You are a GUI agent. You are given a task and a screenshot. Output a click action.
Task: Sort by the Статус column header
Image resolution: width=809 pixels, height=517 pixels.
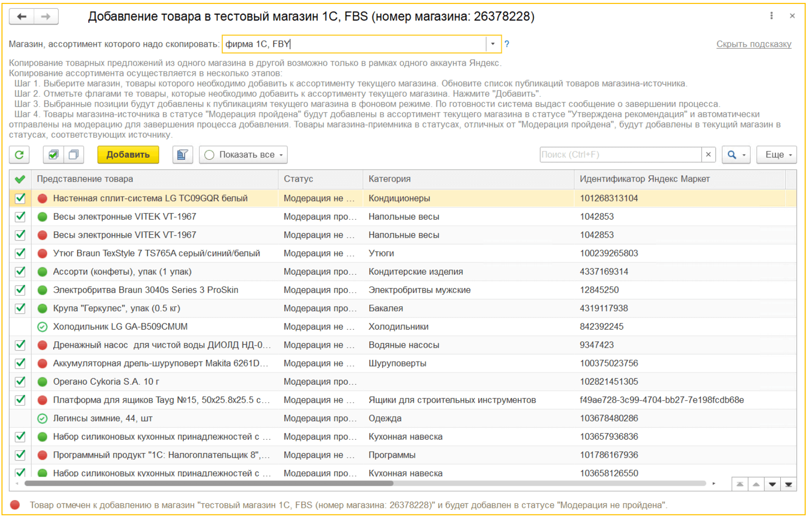298,179
